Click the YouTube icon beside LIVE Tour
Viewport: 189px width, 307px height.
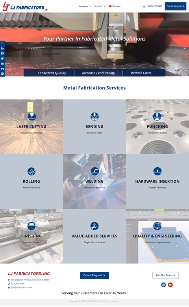(x=110, y=6)
